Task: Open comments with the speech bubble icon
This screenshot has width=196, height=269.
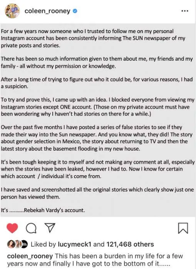Action: click(x=31, y=228)
